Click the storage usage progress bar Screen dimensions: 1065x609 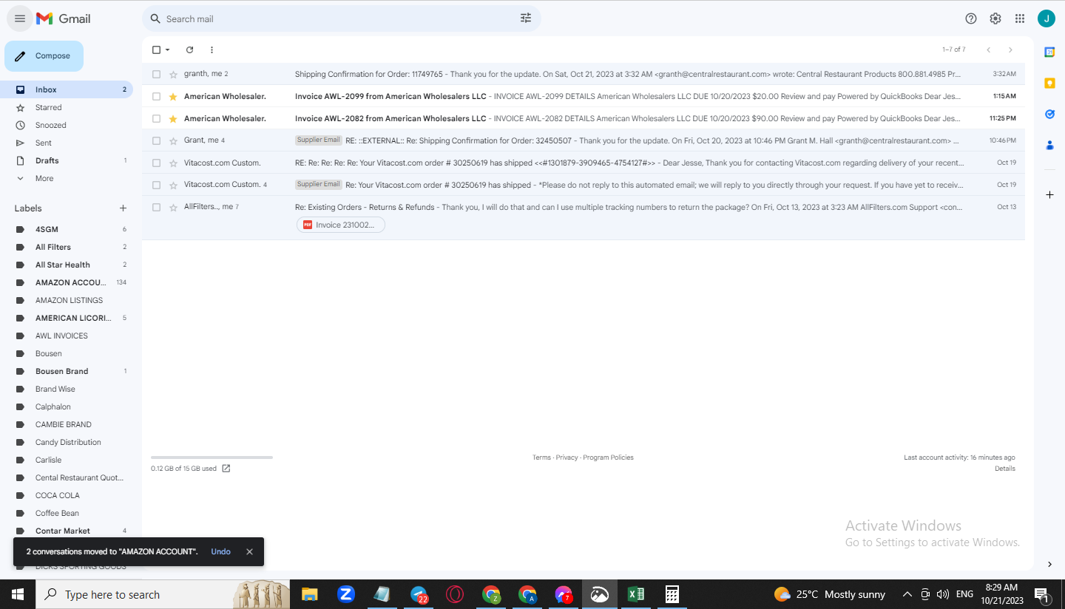[212, 457]
